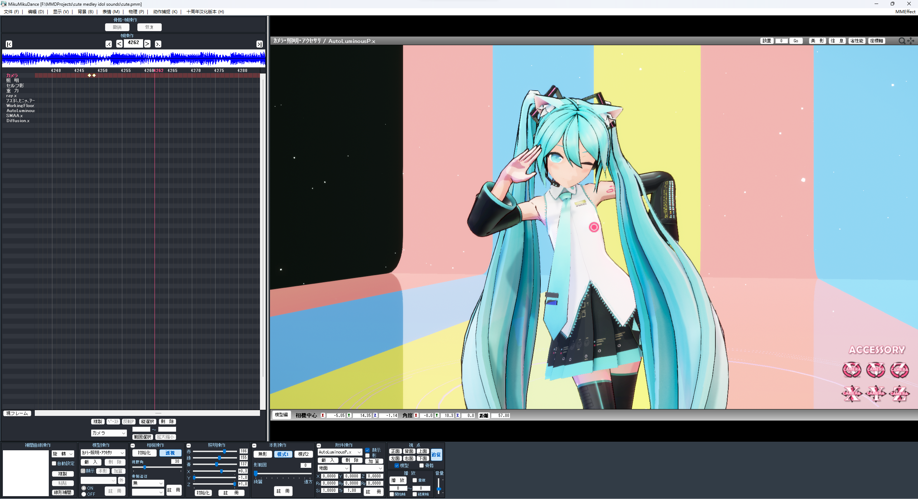Open the 编辑 (D) menu
918x499 pixels.
[x=36, y=11]
